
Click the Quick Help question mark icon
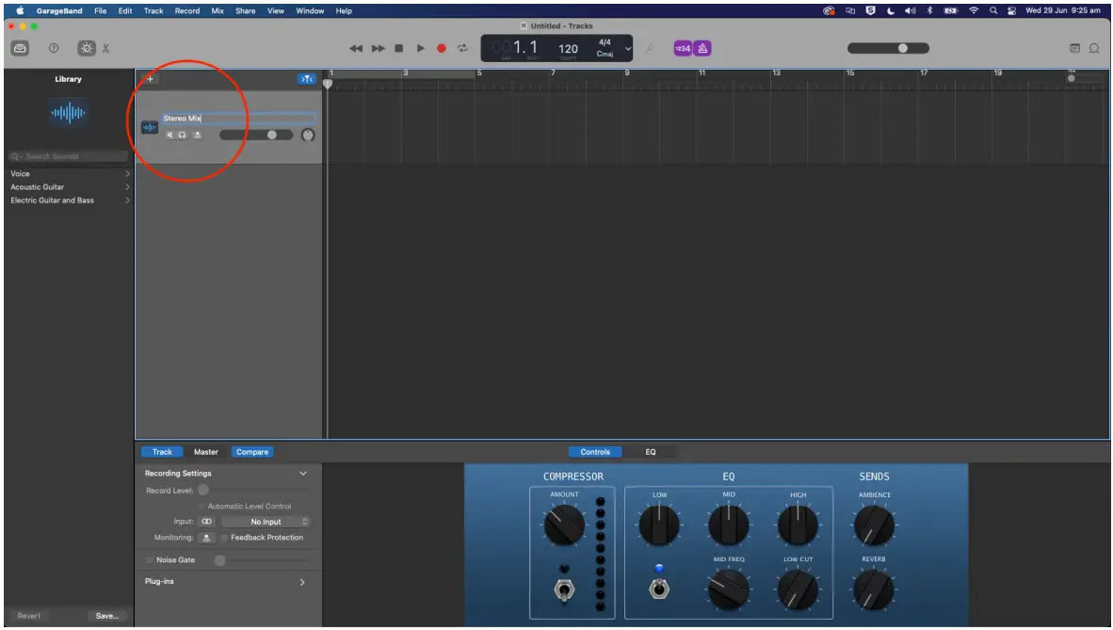(54, 48)
